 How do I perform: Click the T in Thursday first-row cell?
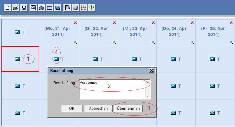tap(180, 59)
